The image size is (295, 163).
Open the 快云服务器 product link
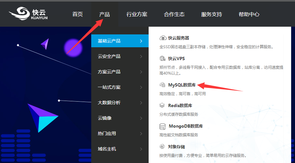point(179,38)
